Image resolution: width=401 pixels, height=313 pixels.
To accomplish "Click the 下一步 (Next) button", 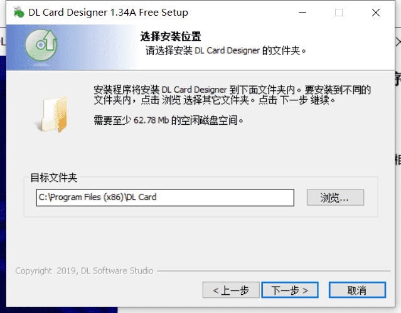I will [x=290, y=290].
